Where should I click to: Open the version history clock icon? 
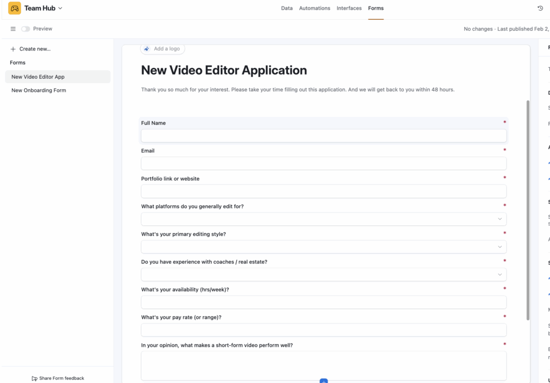click(540, 8)
